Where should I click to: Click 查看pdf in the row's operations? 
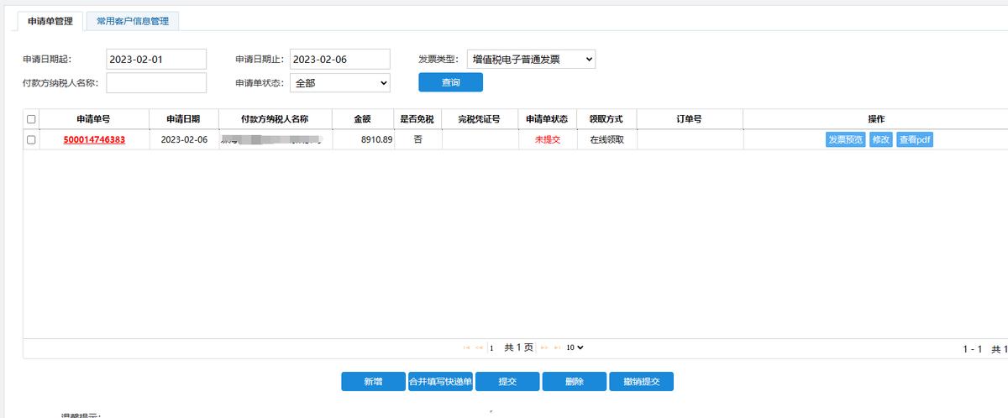[x=915, y=140]
